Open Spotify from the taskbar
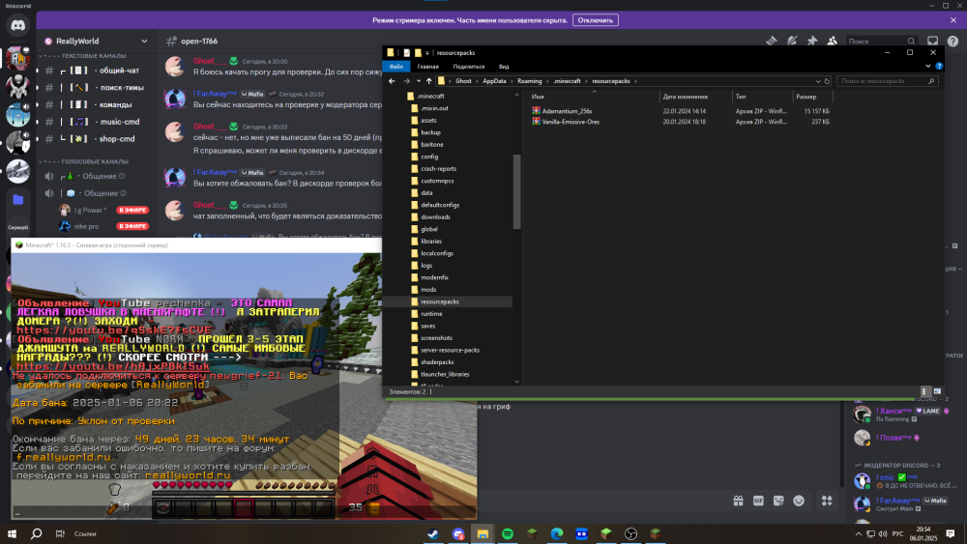Screen dimensions: 967x544 click(508, 533)
